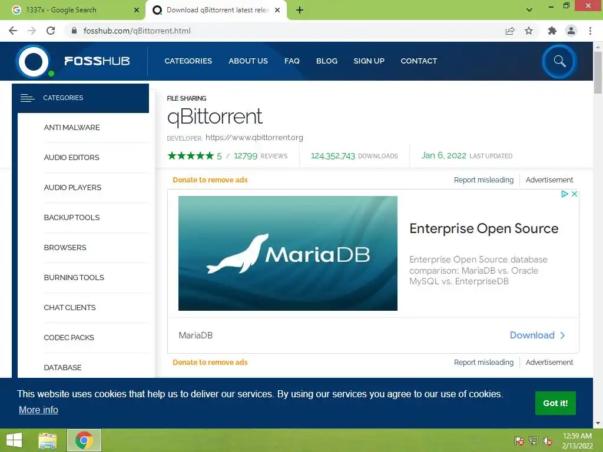Open CATEGORIES in top navigation
This screenshot has height=452, width=603.
(188, 61)
